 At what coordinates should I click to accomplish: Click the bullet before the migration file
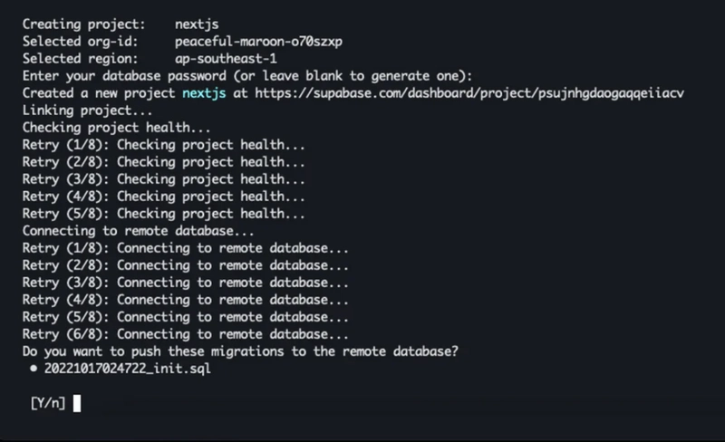click(34, 369)
